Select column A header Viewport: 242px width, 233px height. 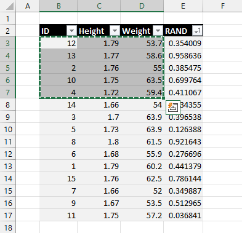(28, 6)
